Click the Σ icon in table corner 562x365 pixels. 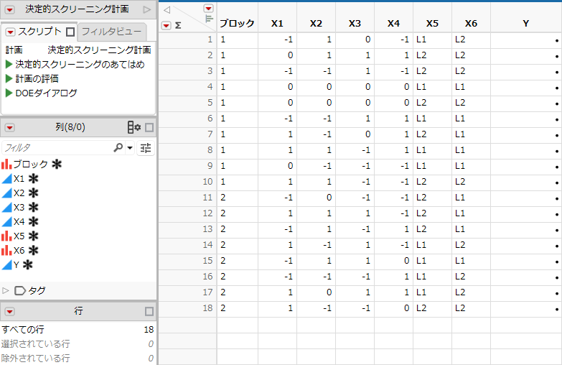point(178,25)
